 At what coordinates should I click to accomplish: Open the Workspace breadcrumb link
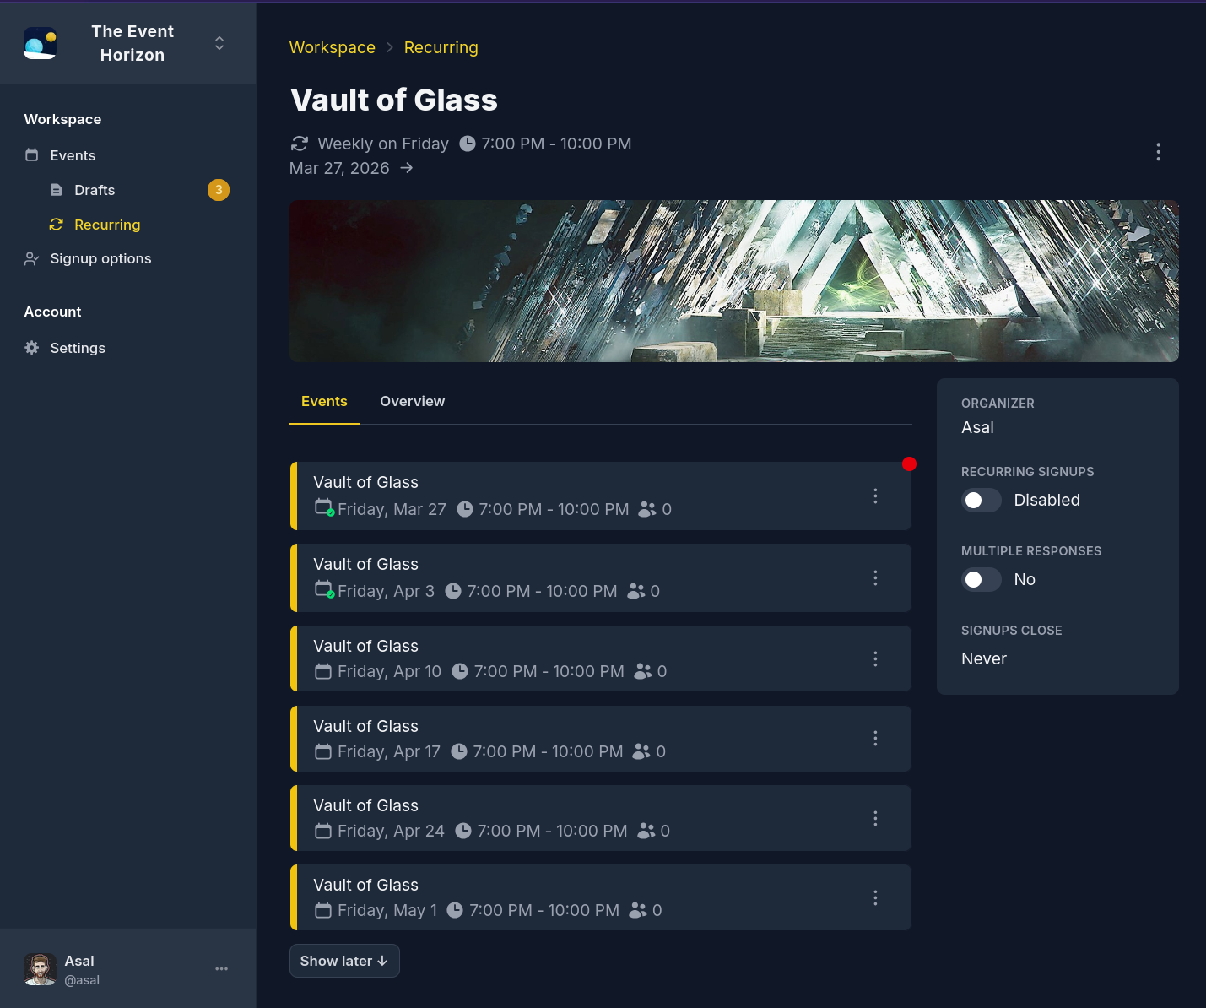click(333, 47)
